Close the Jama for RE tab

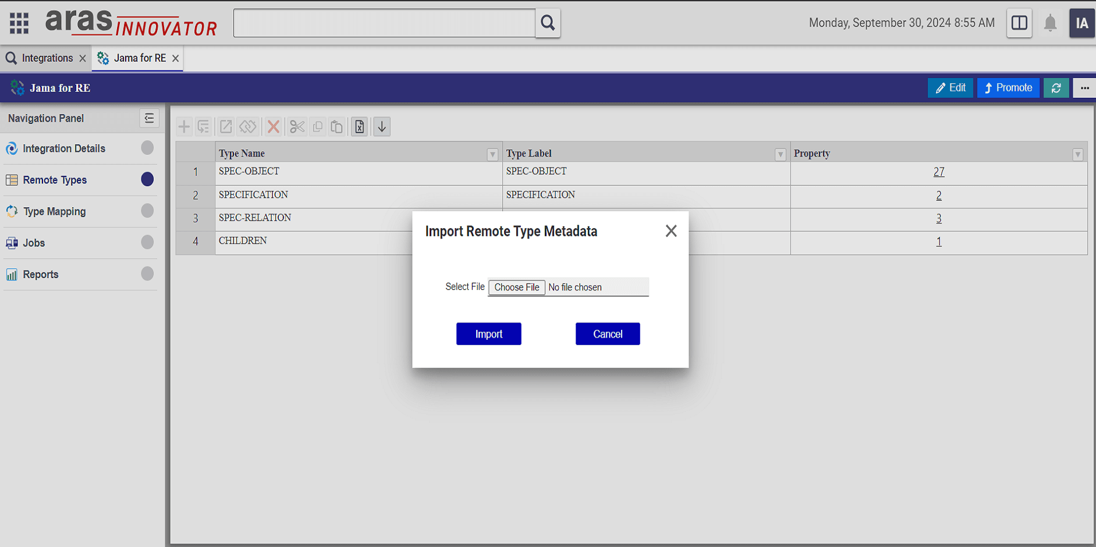pyautogui.click(x=175, y=58)
